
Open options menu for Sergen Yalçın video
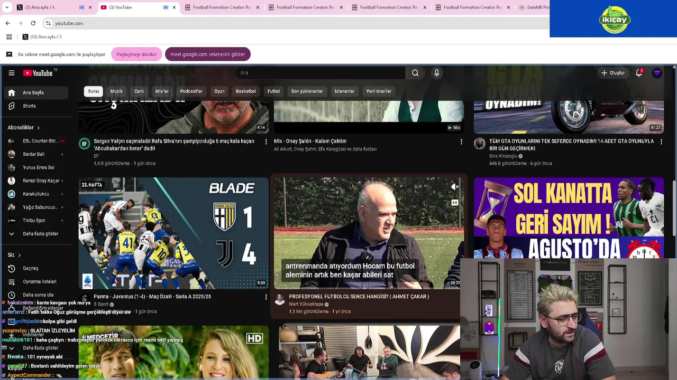[266, 141]
